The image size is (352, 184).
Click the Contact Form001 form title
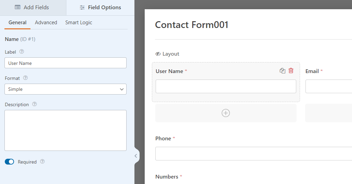pyautogui.click(x=192, y=25)
